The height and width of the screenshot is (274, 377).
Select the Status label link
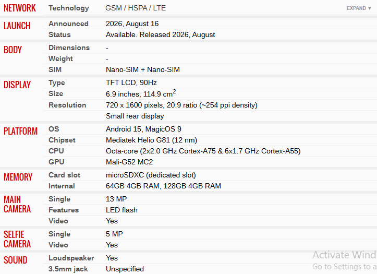click(x=59, y=34)
